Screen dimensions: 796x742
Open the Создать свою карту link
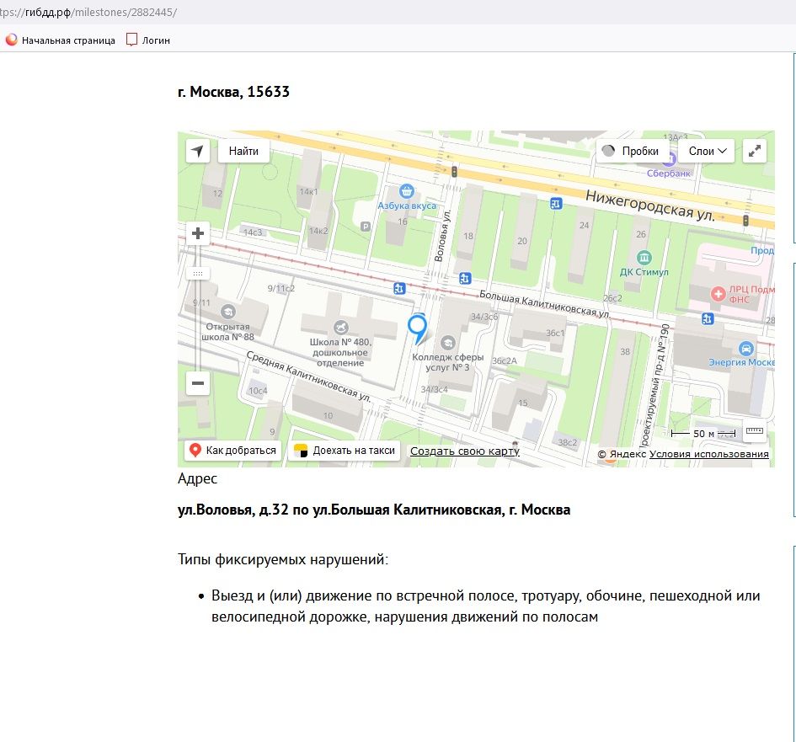pos(464,451)
